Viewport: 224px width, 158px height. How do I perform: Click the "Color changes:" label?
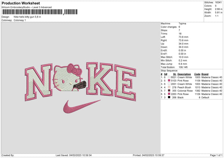169,27
